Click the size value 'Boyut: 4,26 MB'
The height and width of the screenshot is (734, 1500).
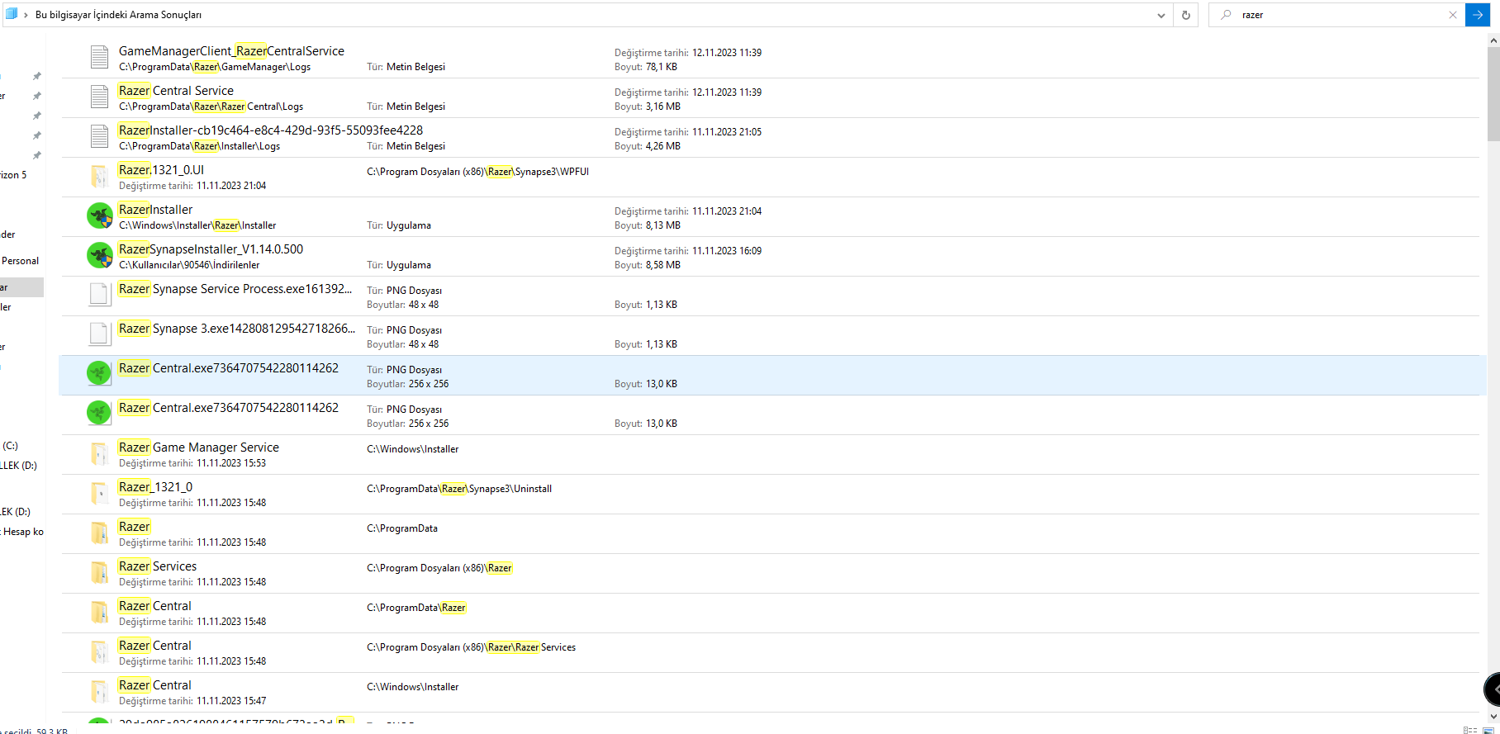648,146
